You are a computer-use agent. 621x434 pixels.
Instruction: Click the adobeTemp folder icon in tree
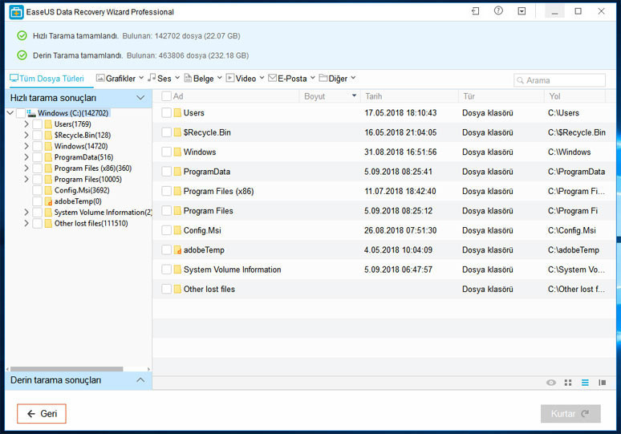point(48,201)
